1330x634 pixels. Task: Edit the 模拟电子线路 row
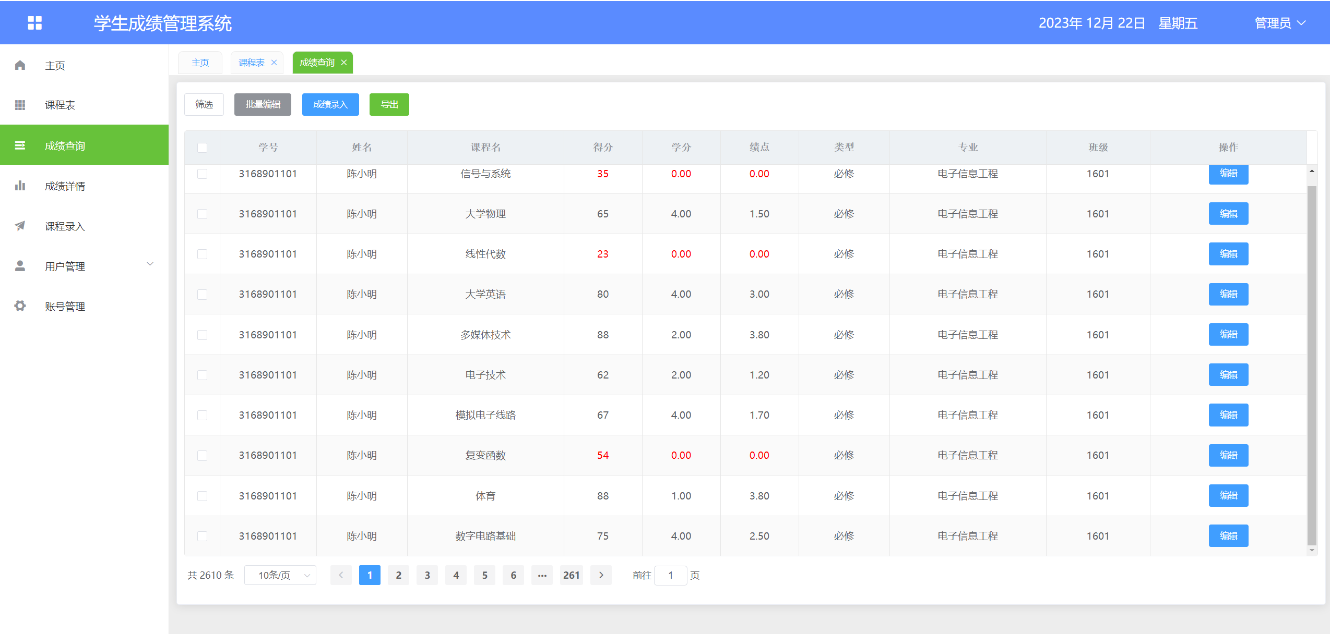coord(1228,415)
